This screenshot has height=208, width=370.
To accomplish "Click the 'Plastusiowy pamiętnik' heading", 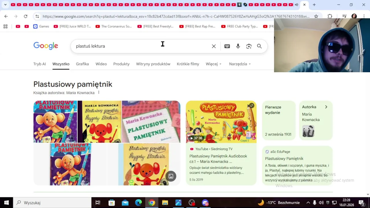I will pyautogui.click(x=73, y=84).
